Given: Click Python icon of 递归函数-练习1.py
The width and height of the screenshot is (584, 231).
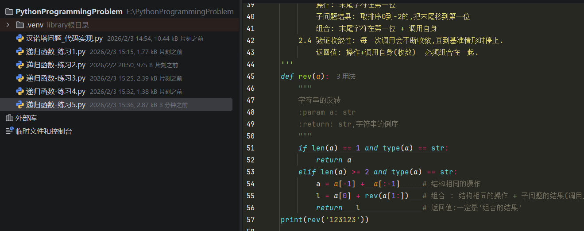Looking at the screenshot, I should (19, 51).
